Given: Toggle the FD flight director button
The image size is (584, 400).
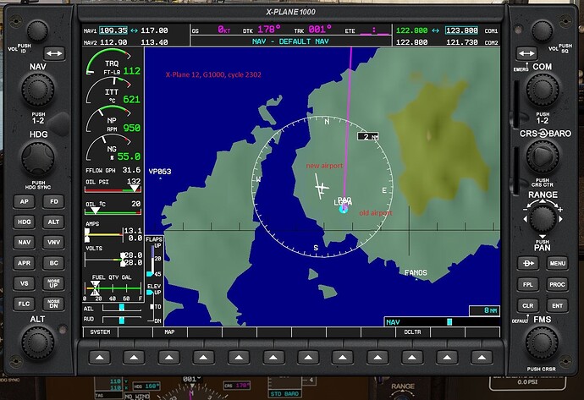Looking at the screenshot, I should coord(53,201).
